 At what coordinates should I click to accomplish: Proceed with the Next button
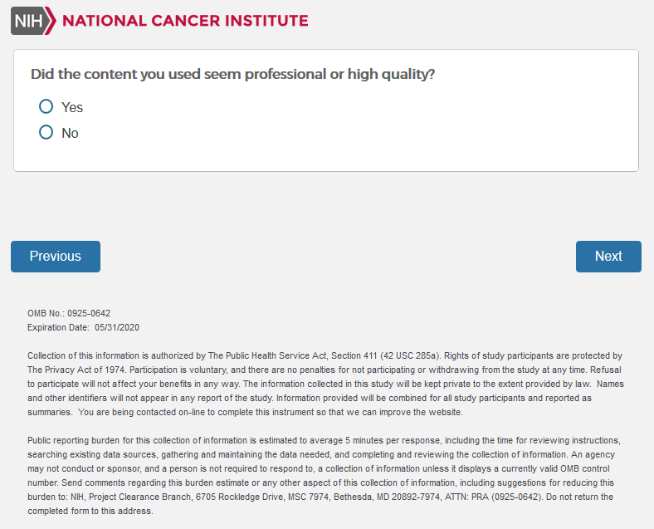[608, 257]
